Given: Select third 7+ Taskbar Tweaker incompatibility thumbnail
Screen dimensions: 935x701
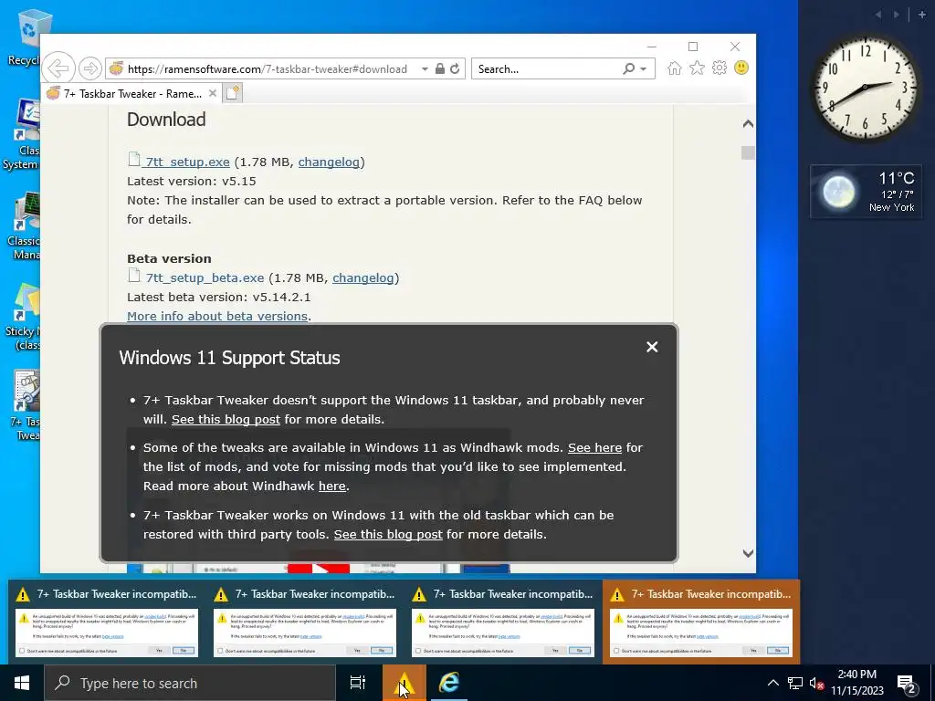Looking at the screenshot, I should tap(503, 623).
